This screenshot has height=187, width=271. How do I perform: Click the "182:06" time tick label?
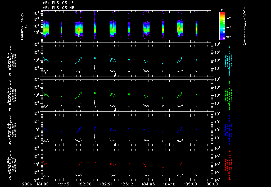pos(85,184)
